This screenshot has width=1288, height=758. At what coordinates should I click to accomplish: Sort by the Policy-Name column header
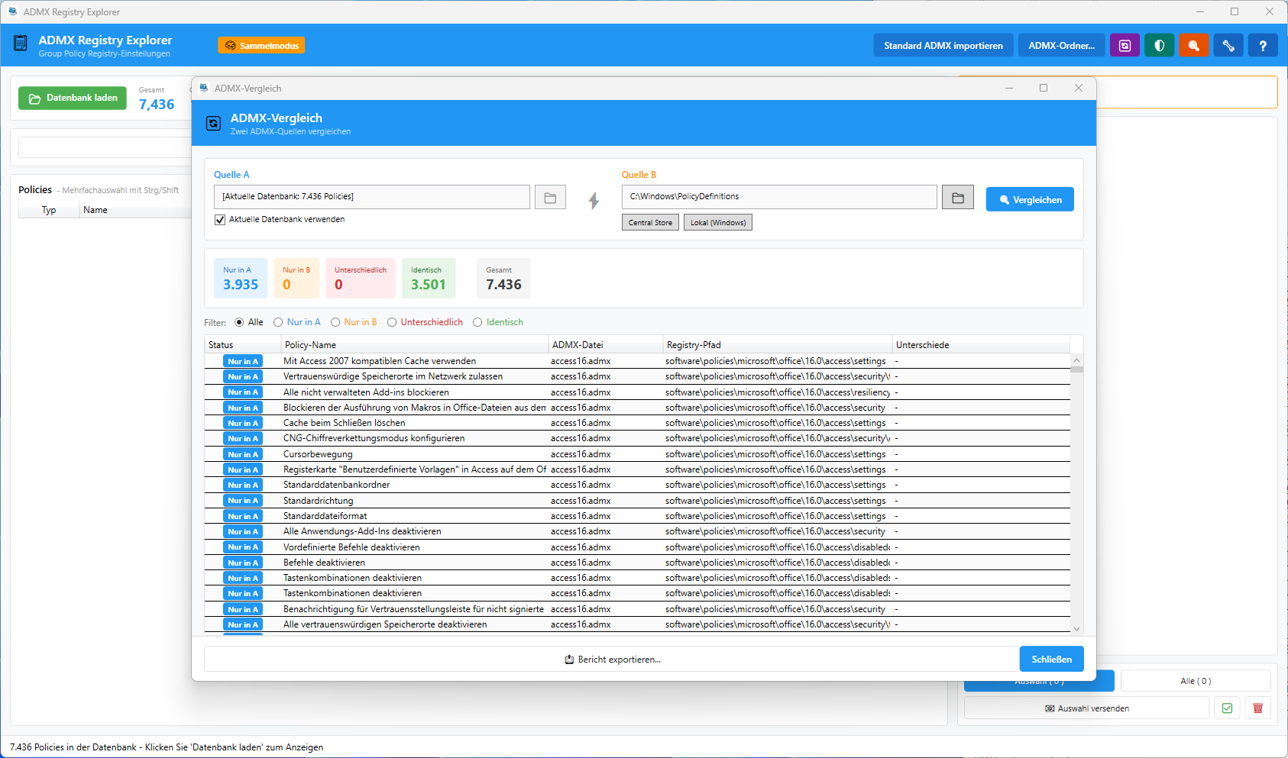click(x=413, y=345)
